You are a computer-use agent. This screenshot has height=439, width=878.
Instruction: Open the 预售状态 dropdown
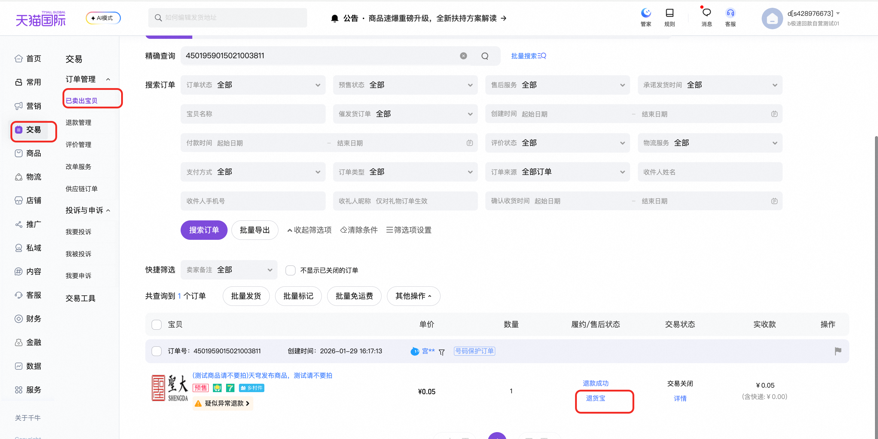tap(405, 85)
